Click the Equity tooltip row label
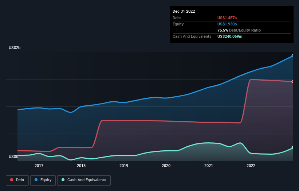Viewport: 299px width, 191px height. [x=178, y=24]
